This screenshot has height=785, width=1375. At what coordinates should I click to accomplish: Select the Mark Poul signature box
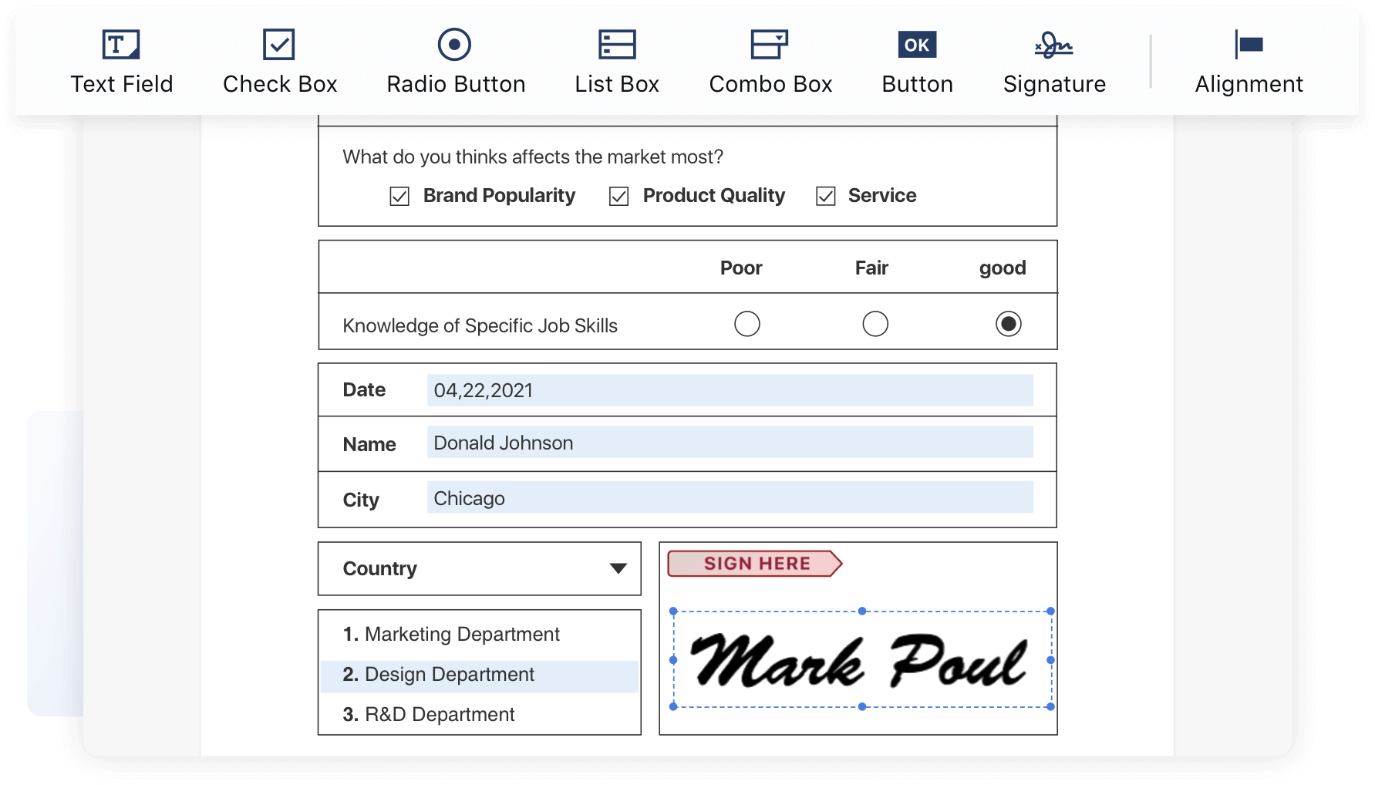tap(861, 660)
